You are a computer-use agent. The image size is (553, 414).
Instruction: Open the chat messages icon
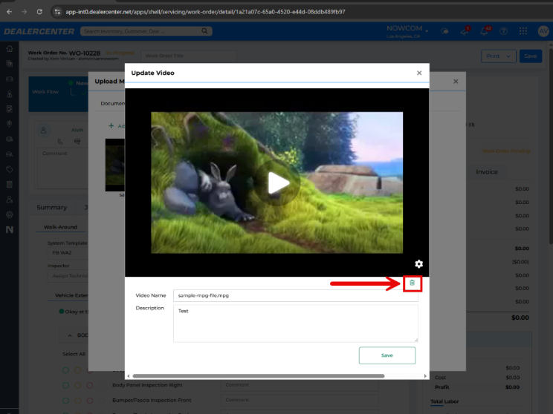444,31
